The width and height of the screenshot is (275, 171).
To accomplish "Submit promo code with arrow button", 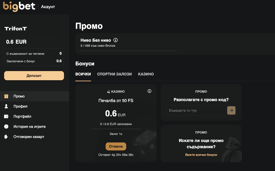I will (x=231, y=110).
